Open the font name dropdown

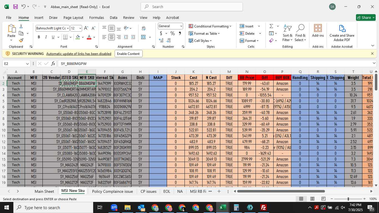[x=68, y=28]
